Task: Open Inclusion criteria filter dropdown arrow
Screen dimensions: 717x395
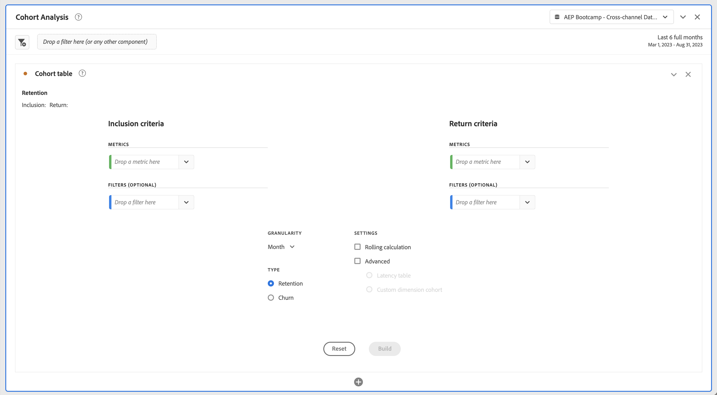Action: (x=186, y=203)
